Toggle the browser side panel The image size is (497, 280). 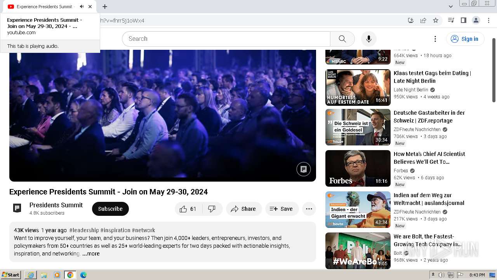(x=464, y=20)
